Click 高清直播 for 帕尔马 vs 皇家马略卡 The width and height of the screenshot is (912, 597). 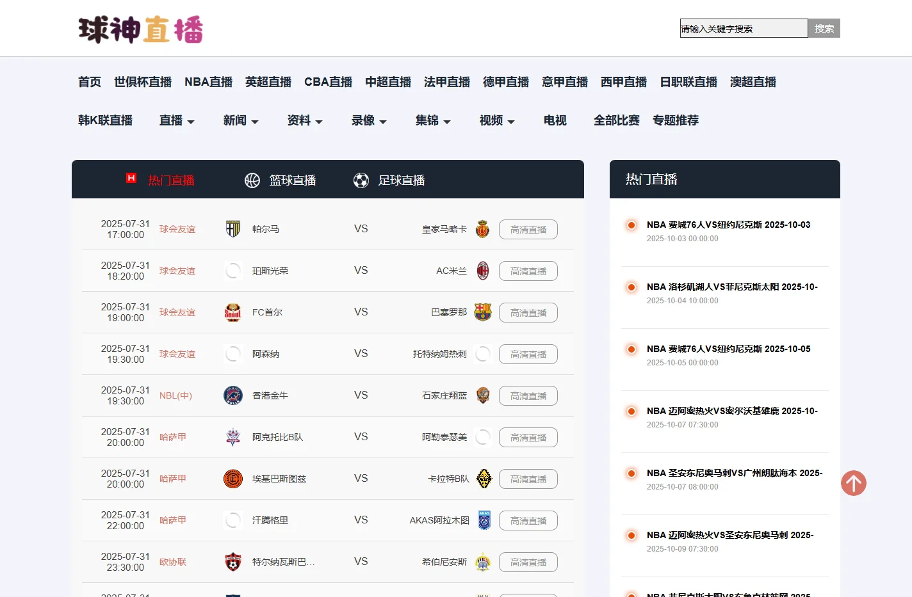click(528, 229)
